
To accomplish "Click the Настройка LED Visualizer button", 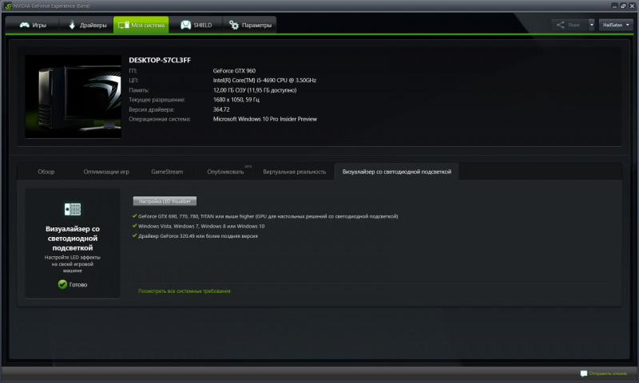I will (x=165, y=201).
